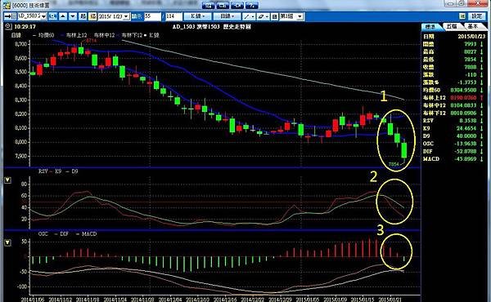491x302 pixels.
Task: Click the panel layout icon beside 第1組
Action: (x=274, y=16)
